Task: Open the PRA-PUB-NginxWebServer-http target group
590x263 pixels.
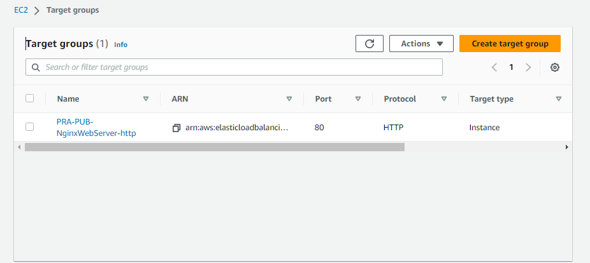Action: tap(96, 128)
